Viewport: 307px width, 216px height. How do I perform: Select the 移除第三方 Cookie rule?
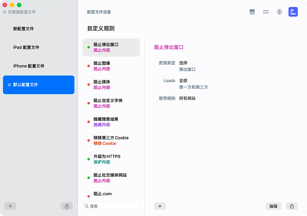pos(111,141)
